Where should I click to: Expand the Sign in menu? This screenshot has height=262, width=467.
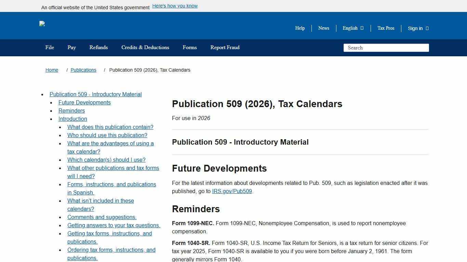[415, 28]
